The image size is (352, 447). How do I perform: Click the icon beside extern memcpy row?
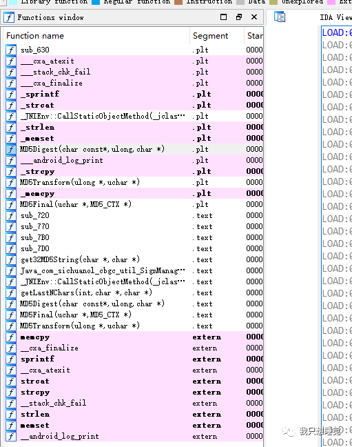pyautogui.click(x=11, y=337)
